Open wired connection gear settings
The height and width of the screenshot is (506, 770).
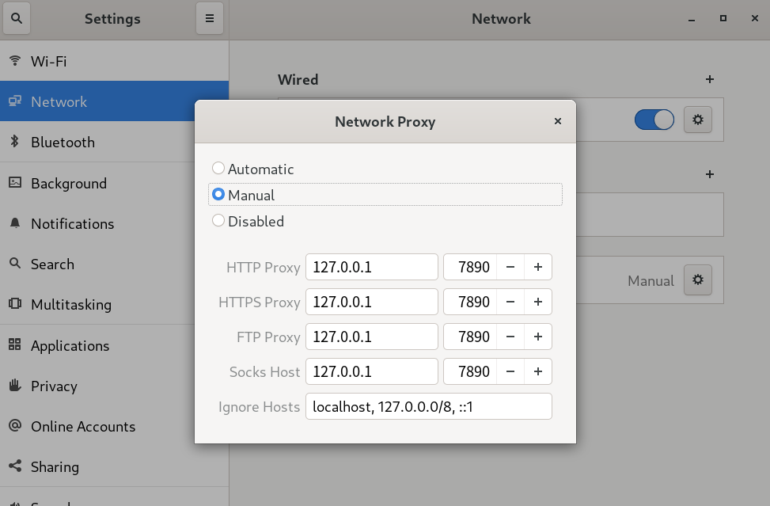pyautogui.click(x=697, y=120)
